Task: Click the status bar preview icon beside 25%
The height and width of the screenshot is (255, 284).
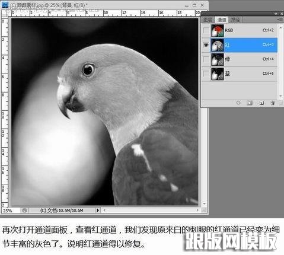Action: click(24, 211)
